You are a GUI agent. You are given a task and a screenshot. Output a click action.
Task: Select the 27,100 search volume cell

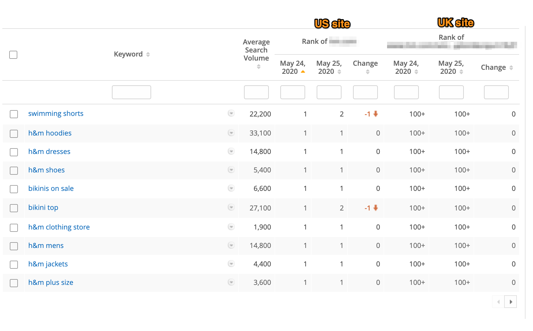(x=260, y=208)
